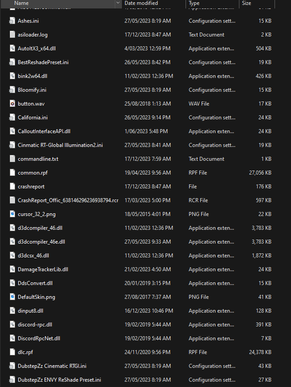Click the asiloader.log text document icon

pyautogui.click(x=12, y=35)
